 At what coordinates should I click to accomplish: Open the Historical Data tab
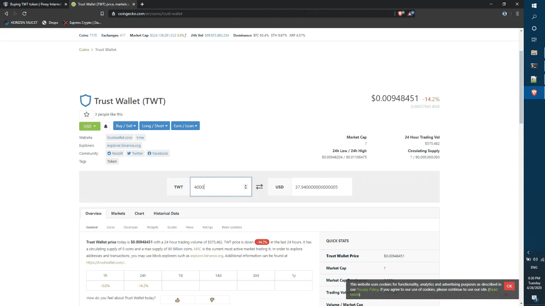tap(166, 213)
